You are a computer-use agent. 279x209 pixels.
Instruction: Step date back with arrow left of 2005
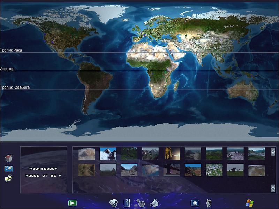tap(27, 176)
